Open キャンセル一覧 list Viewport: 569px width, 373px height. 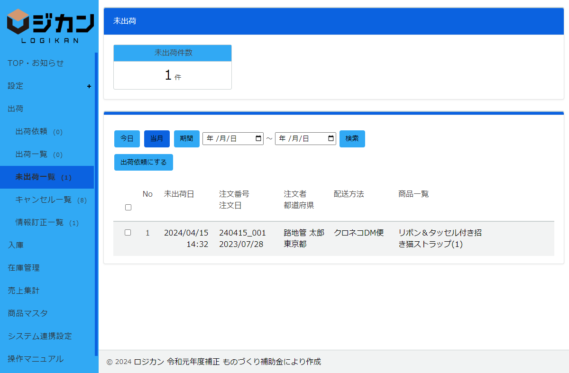[x=44, y=200]
